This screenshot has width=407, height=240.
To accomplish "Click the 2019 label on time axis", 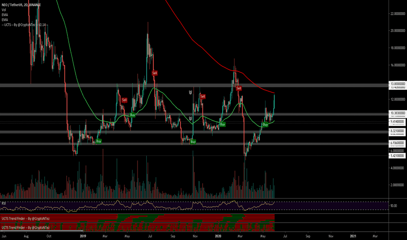I will click(83, 236).
